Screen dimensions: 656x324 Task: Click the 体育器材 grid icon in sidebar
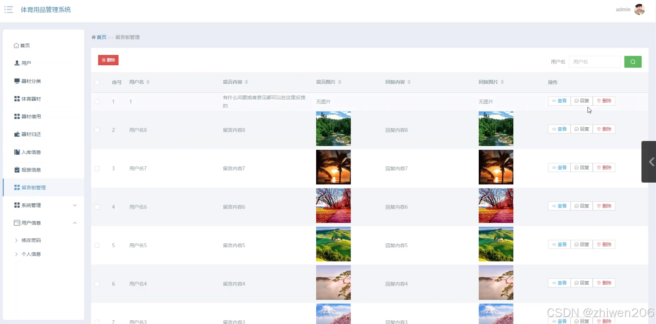[17, 99]
